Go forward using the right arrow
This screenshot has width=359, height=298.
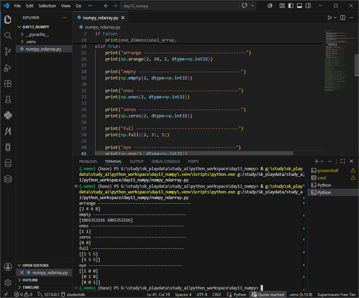click(x=115, y=6)
